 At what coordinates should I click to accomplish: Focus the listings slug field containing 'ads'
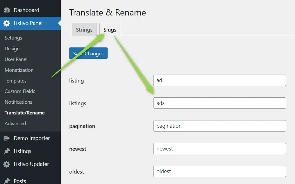click(220, 103)
